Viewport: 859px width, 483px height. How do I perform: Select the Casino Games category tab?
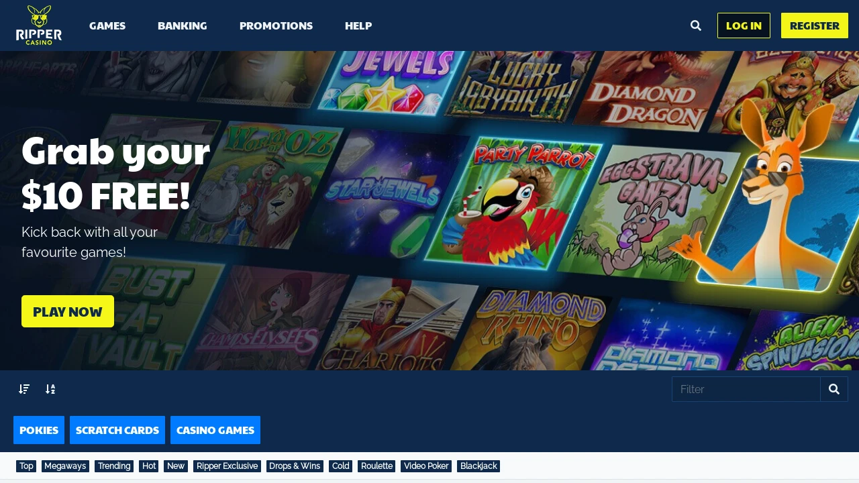tap(215, 430)
